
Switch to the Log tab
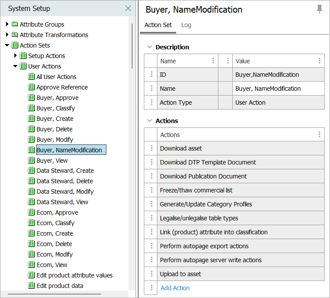pos(186,25)
